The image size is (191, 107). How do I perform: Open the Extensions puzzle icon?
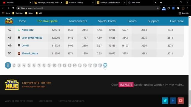point(178,8)
